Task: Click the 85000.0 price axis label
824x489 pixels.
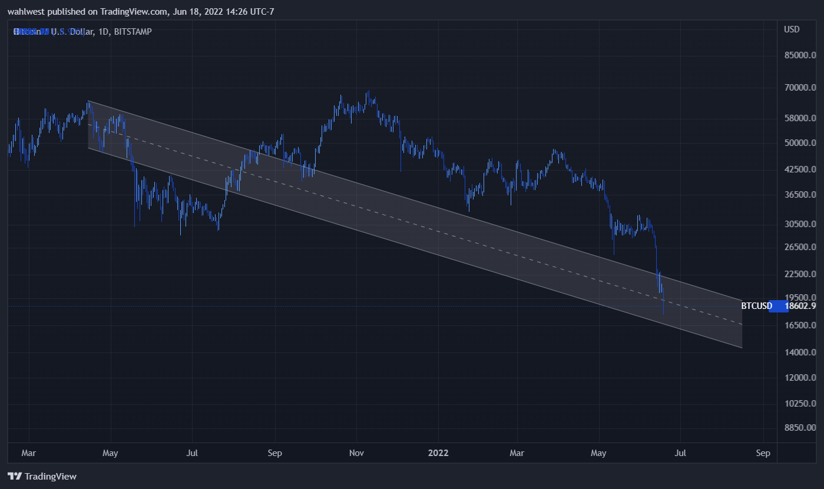Action: (x=801, y=55)
